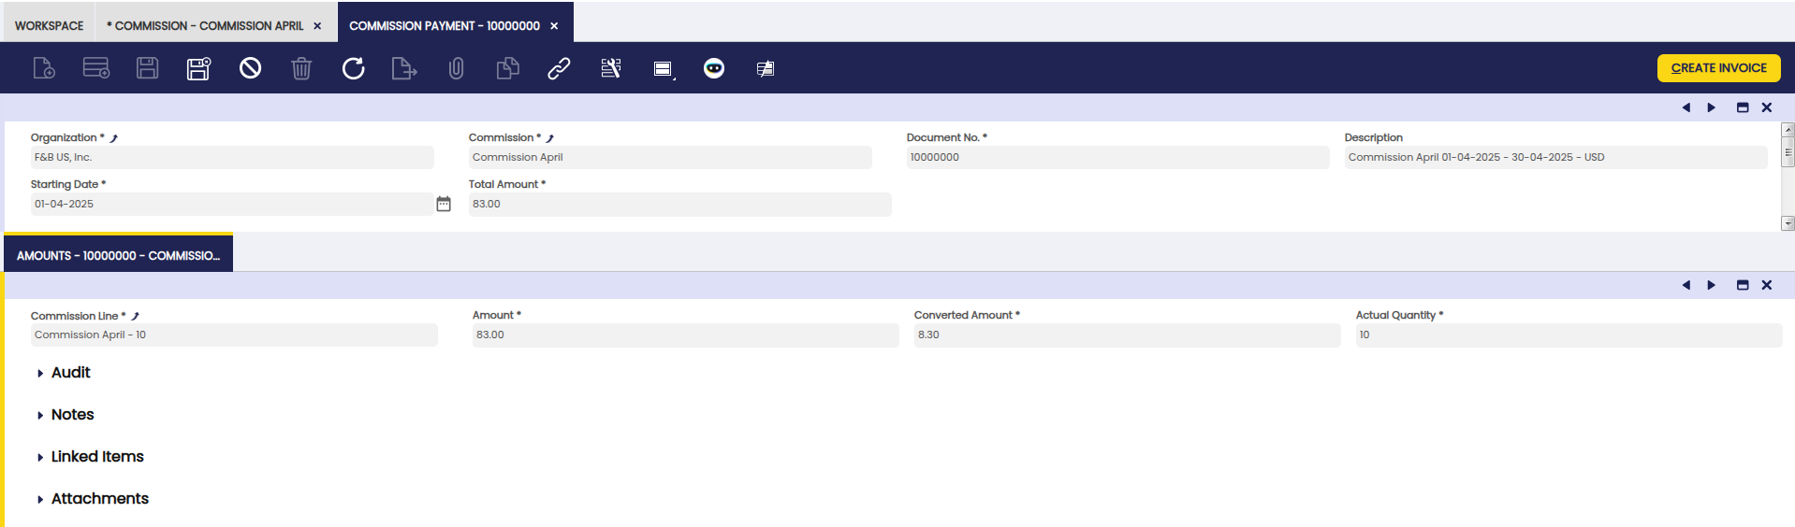Viewport: 1795px width, 527px height.
Task: Open the Copilot robot face icon
Action: 713,68
